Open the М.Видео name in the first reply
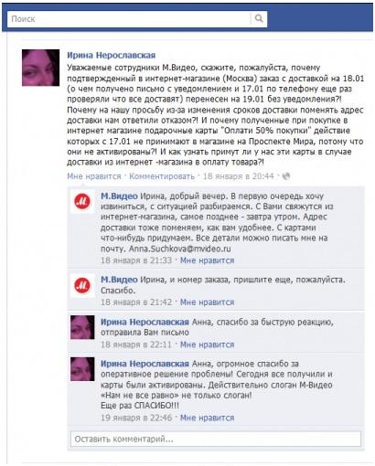 pos(119,196)
